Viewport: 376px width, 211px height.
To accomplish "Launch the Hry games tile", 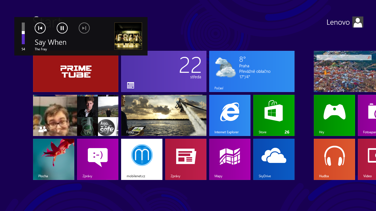I will pyautogui.click(x=334, y=115).
